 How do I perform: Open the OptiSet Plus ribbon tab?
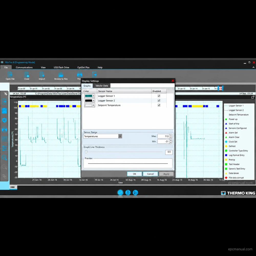83,67
